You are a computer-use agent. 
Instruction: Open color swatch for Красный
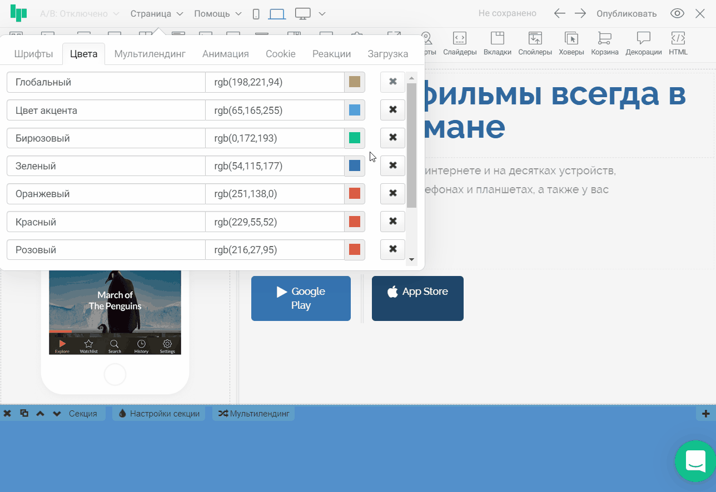[355, 222]
